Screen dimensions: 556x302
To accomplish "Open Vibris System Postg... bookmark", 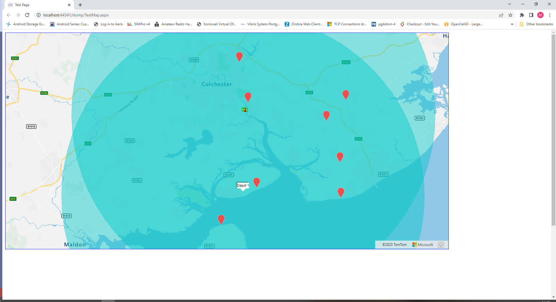I will [260, 24].
